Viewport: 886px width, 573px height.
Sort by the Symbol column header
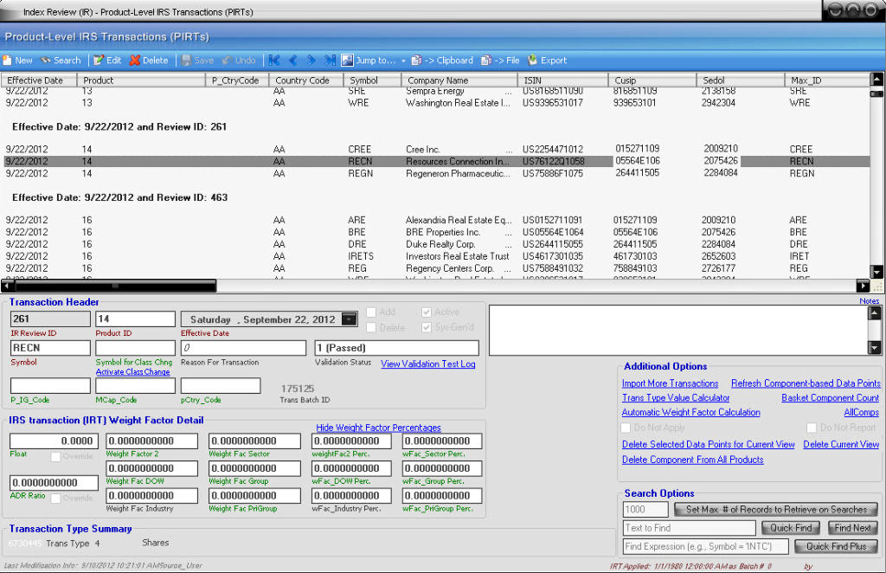point(372,80)
